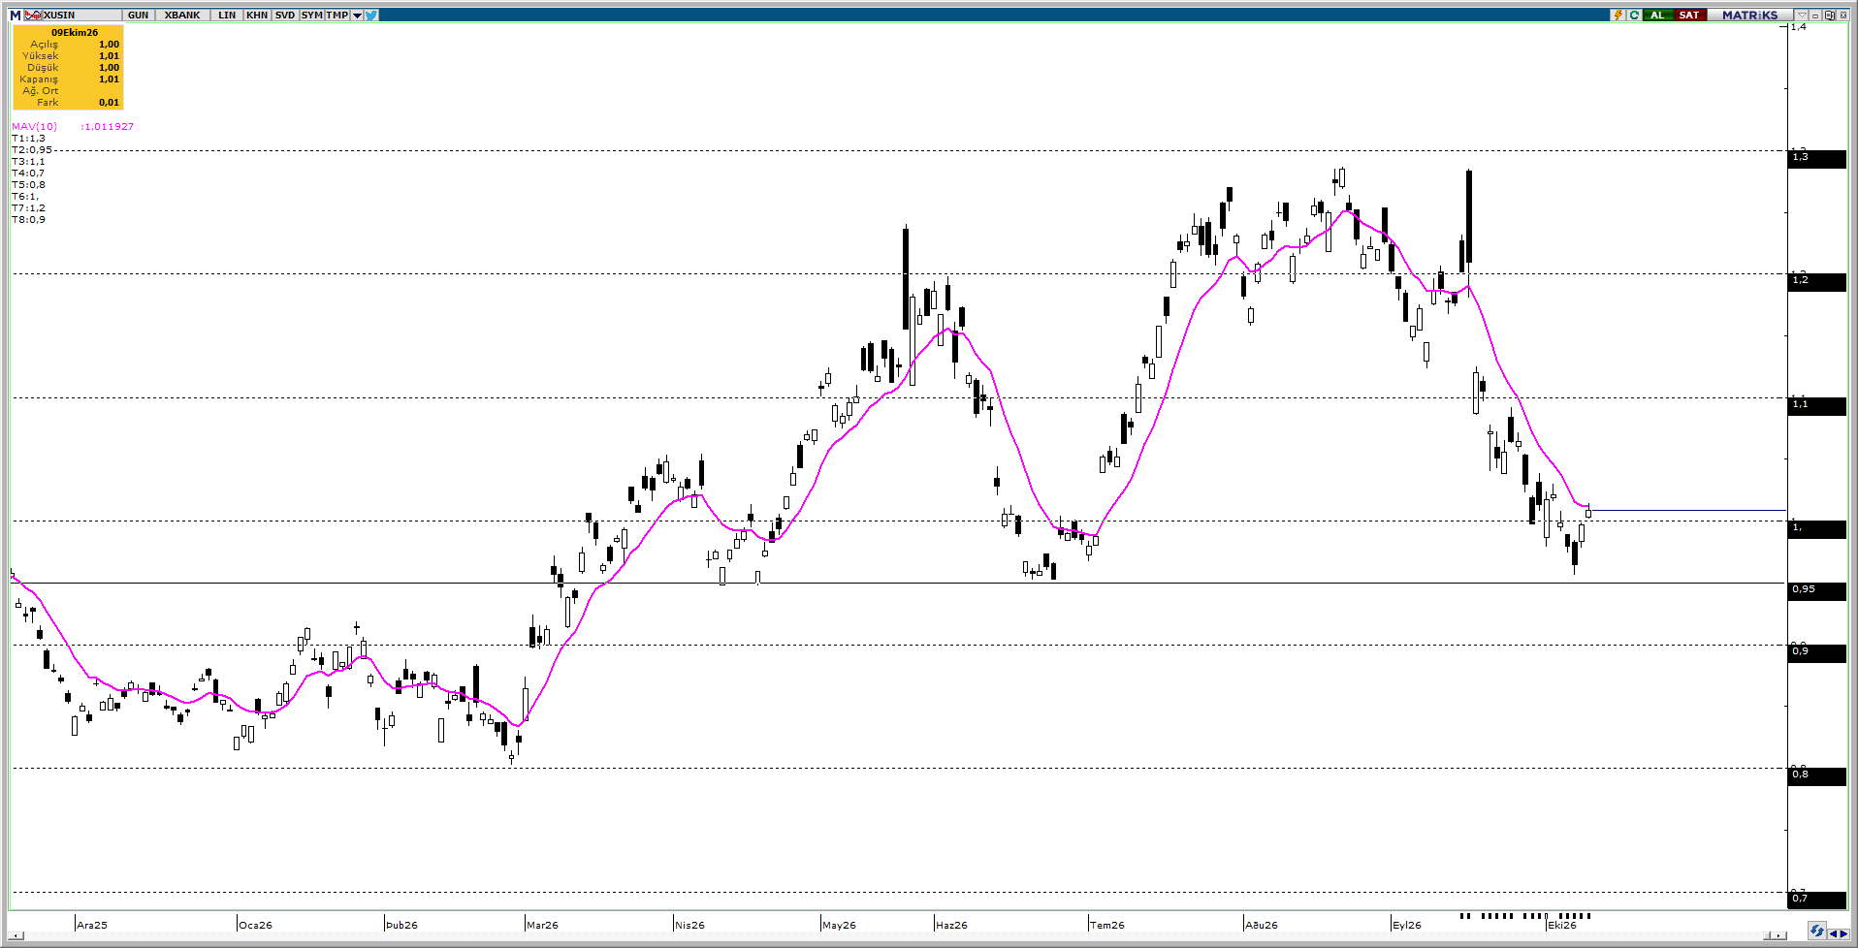Open the chart indicators icon beside XUSIN
The height and width of the screenshot is (948, 1858).
pyautogui.click(x=33, y=16)
